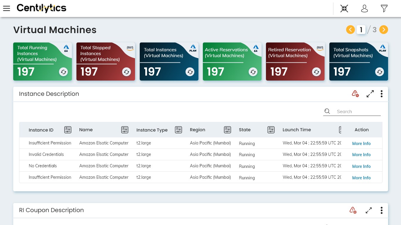401x225 pixels.
Task: Open Launch Time column filter
Action: pos(340,130)
